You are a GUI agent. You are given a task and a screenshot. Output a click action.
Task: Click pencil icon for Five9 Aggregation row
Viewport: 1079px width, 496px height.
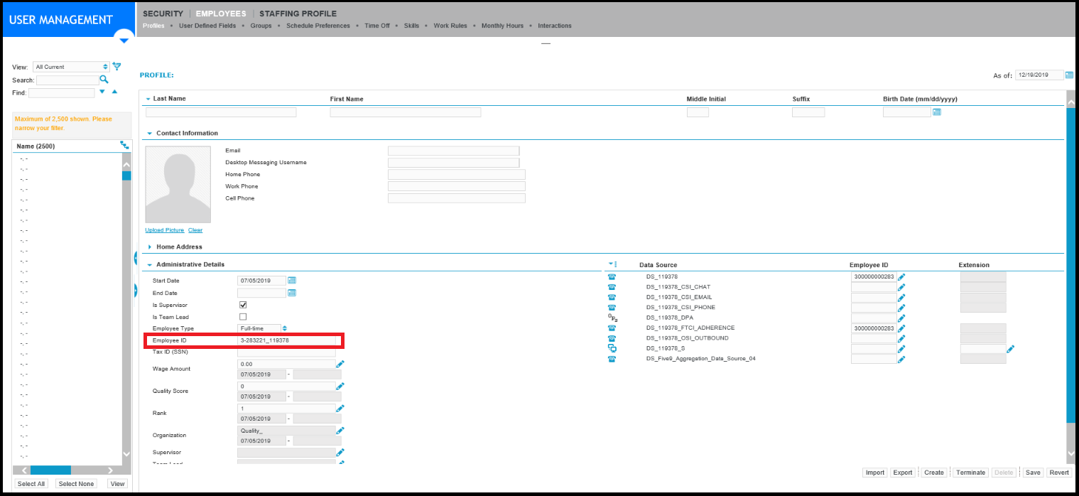click(x=901, y=359)
